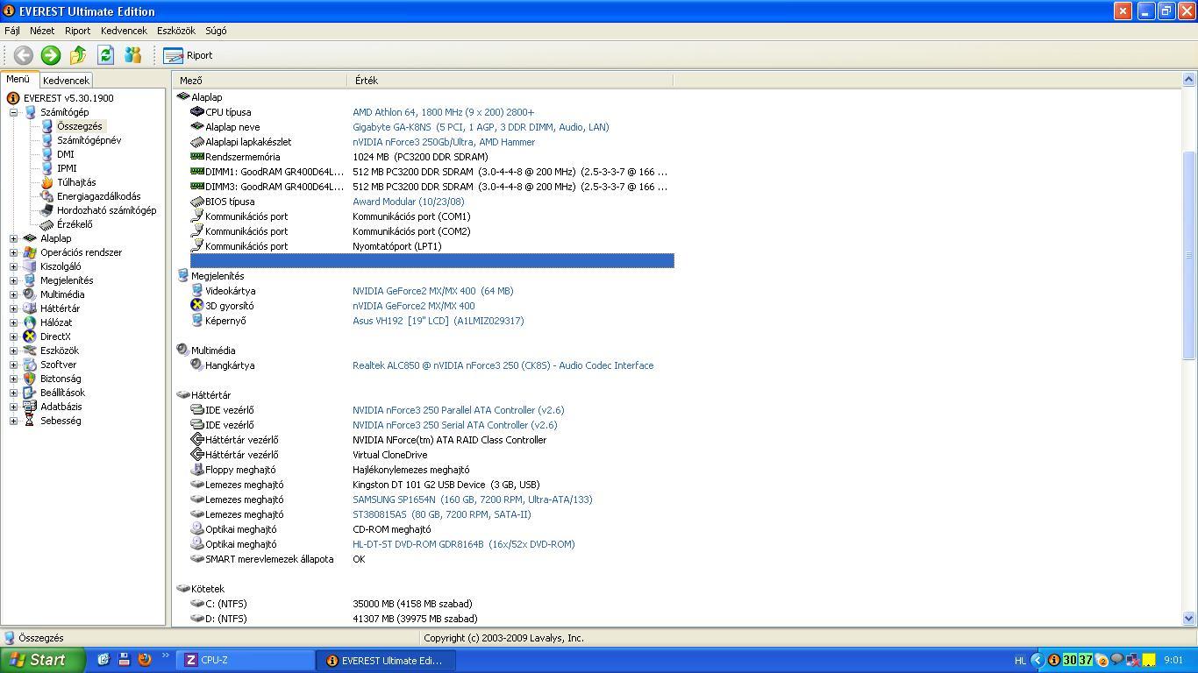Image resolution: width=1198 pixels, height=673 pixels.
Task: Expand the Operációs rendszer node
Action: [13, 252]
